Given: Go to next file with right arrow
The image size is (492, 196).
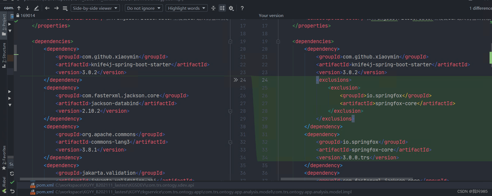Looking at the screenshot, I should tap(56, 8).
